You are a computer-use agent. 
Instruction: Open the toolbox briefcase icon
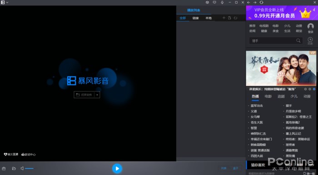[x=4, y=168]
